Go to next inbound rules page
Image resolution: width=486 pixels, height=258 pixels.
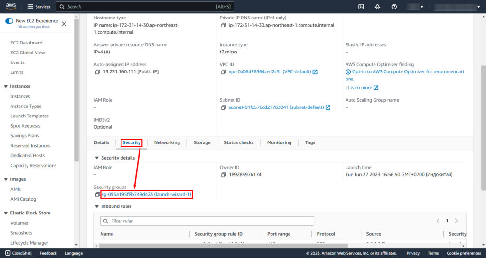[456, 221]
